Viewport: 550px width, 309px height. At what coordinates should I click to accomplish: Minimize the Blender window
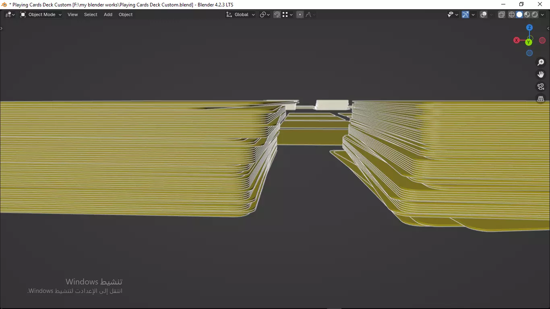click(503, 4)
